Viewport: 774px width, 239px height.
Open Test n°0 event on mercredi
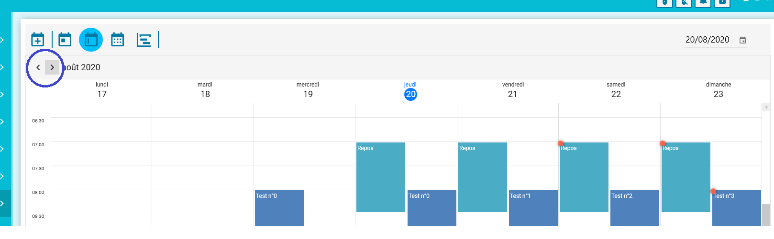tap(279, 208)
